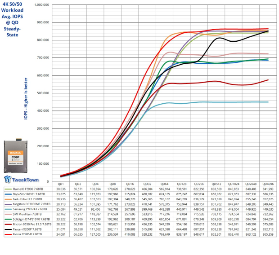Click the Kingston QD512 value 851,702
Viewport: 279px width, 255px height.
click(x=216, y=204)
